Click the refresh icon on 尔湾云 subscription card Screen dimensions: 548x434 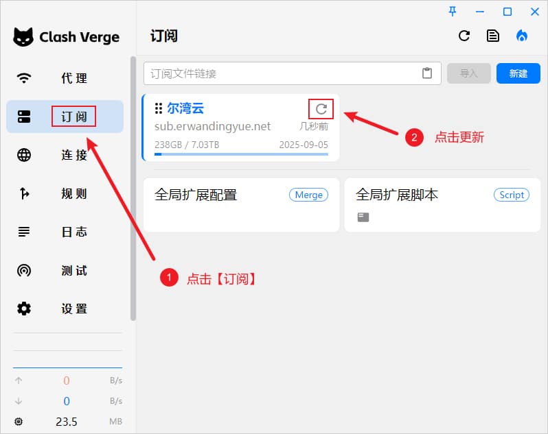click(x=321, y=109)
